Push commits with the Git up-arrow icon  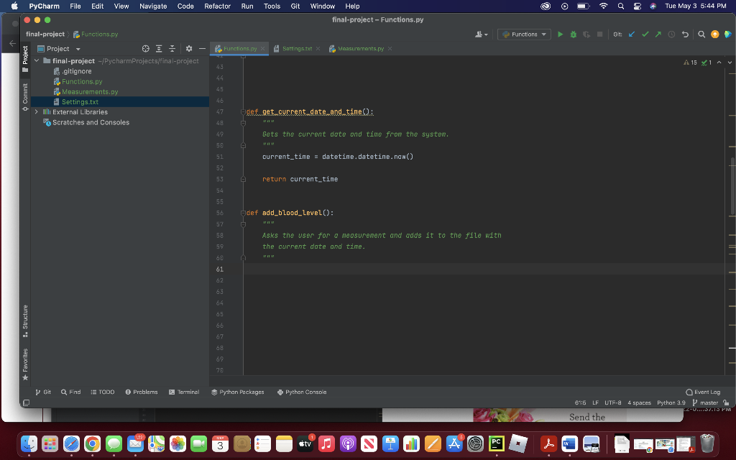(x=658, y=34)
